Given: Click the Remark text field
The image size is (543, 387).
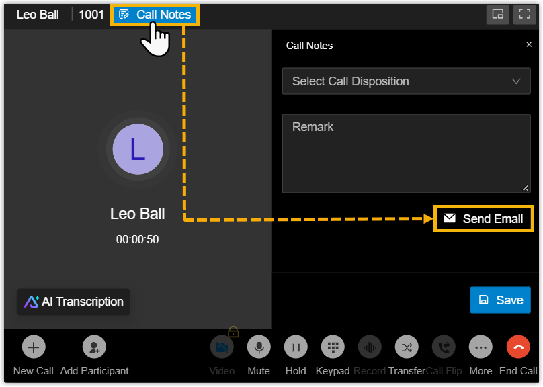Looking at the screenshot, I should point(406,153).
